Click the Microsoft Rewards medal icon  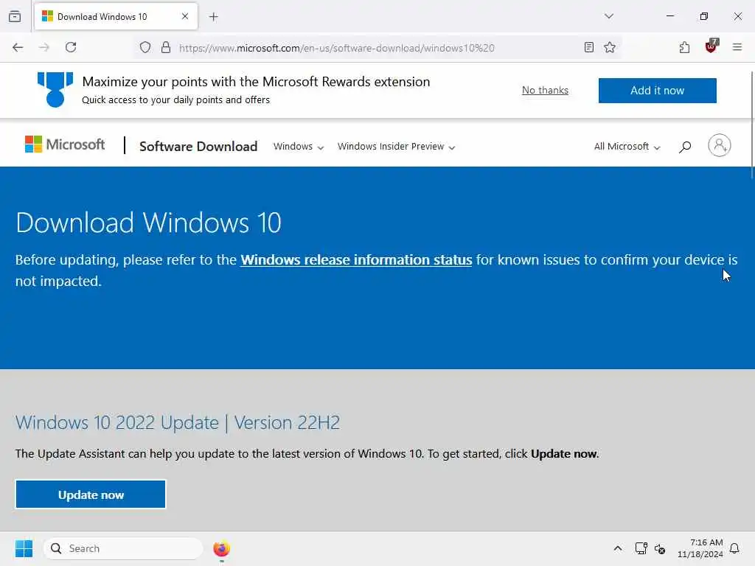click(x=55, y=89)
